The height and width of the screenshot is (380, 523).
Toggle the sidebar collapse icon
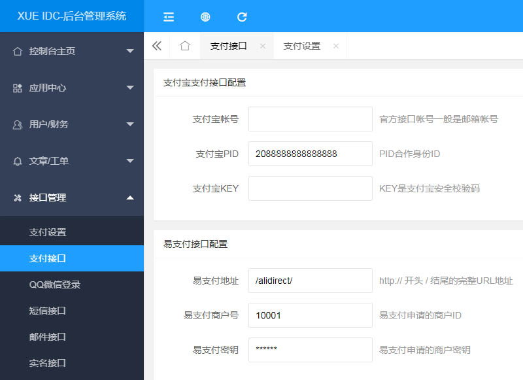coord(169,17)
